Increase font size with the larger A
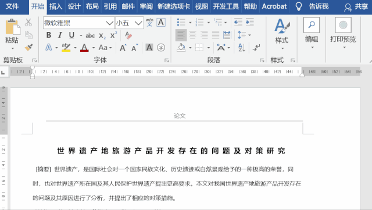The height and width of the screenshot is (210, 372). 123,48
